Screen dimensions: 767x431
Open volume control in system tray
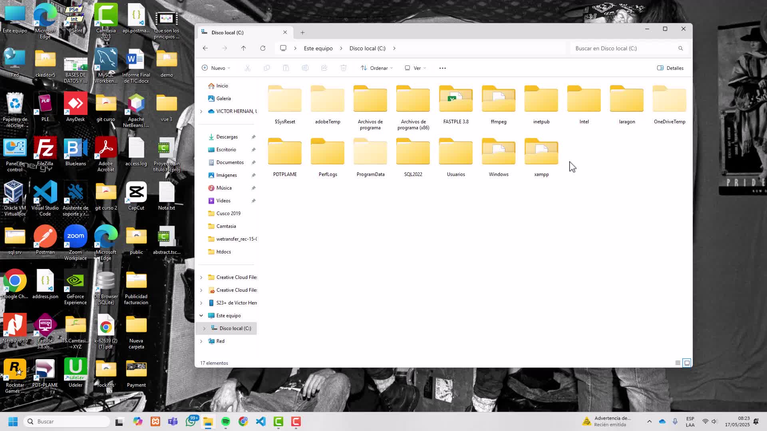(714, 421)
